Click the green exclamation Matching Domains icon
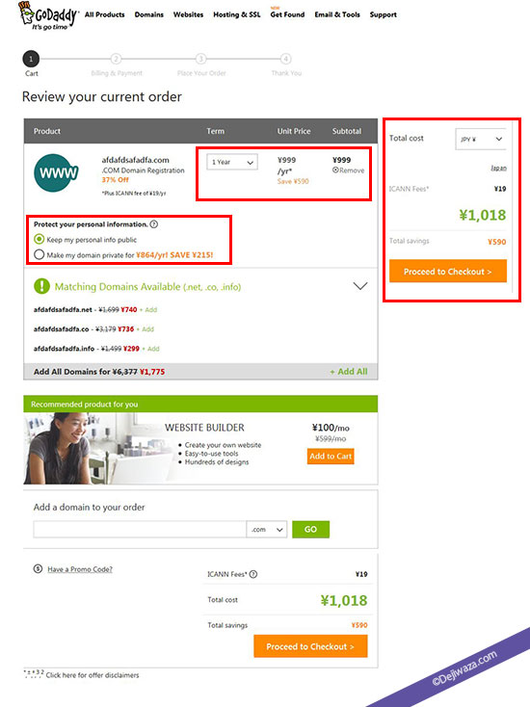Screen dimensions: 530x707 (41, 286)
